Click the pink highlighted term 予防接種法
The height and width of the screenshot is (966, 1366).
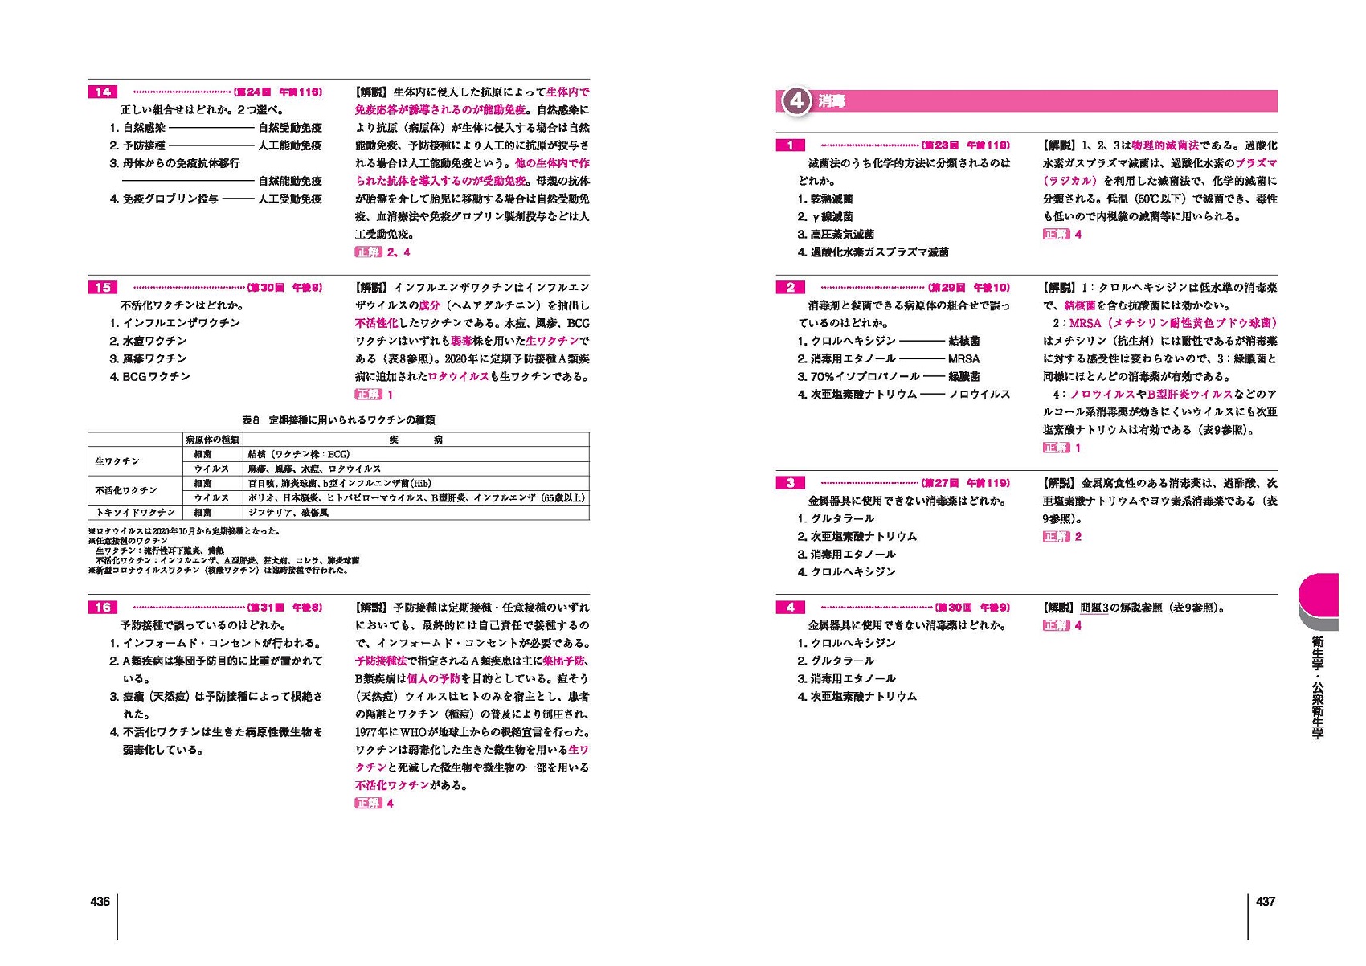coord(381,661)
